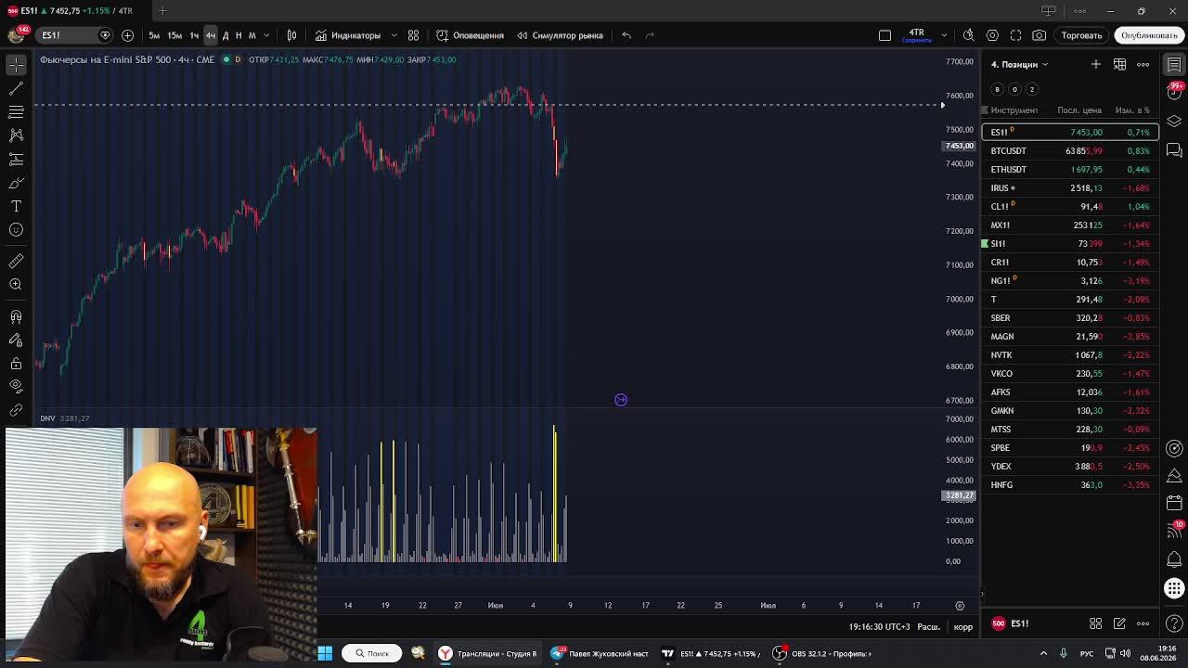Toggle lock all drawings
This screenshot has height=668, width=1188.
pyautogui.click(x=16, y=363)
